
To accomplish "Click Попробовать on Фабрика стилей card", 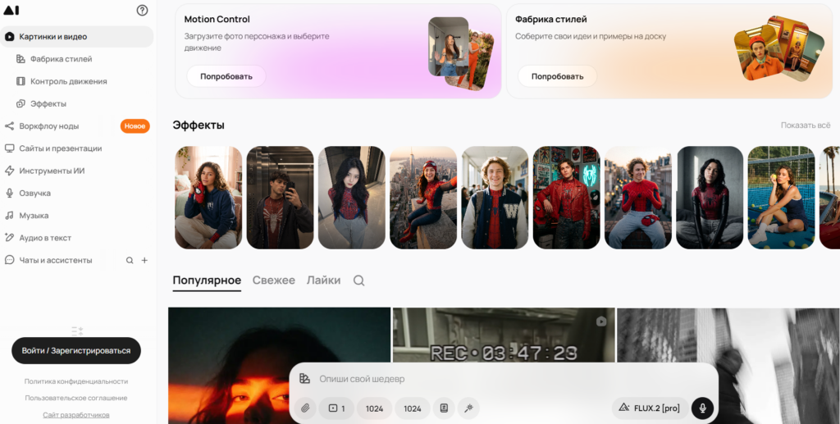I will (557, 76).
